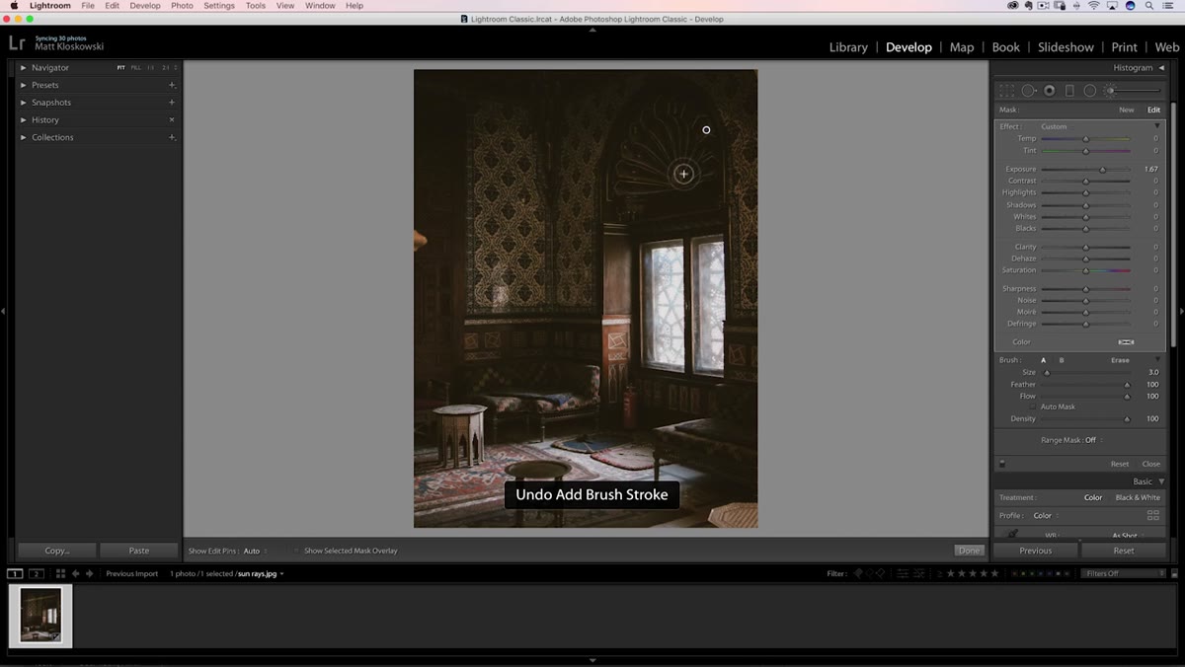This screenshot has width=1185, height=667.
Task: Select second window display button 2
Action: coord(36,573)
